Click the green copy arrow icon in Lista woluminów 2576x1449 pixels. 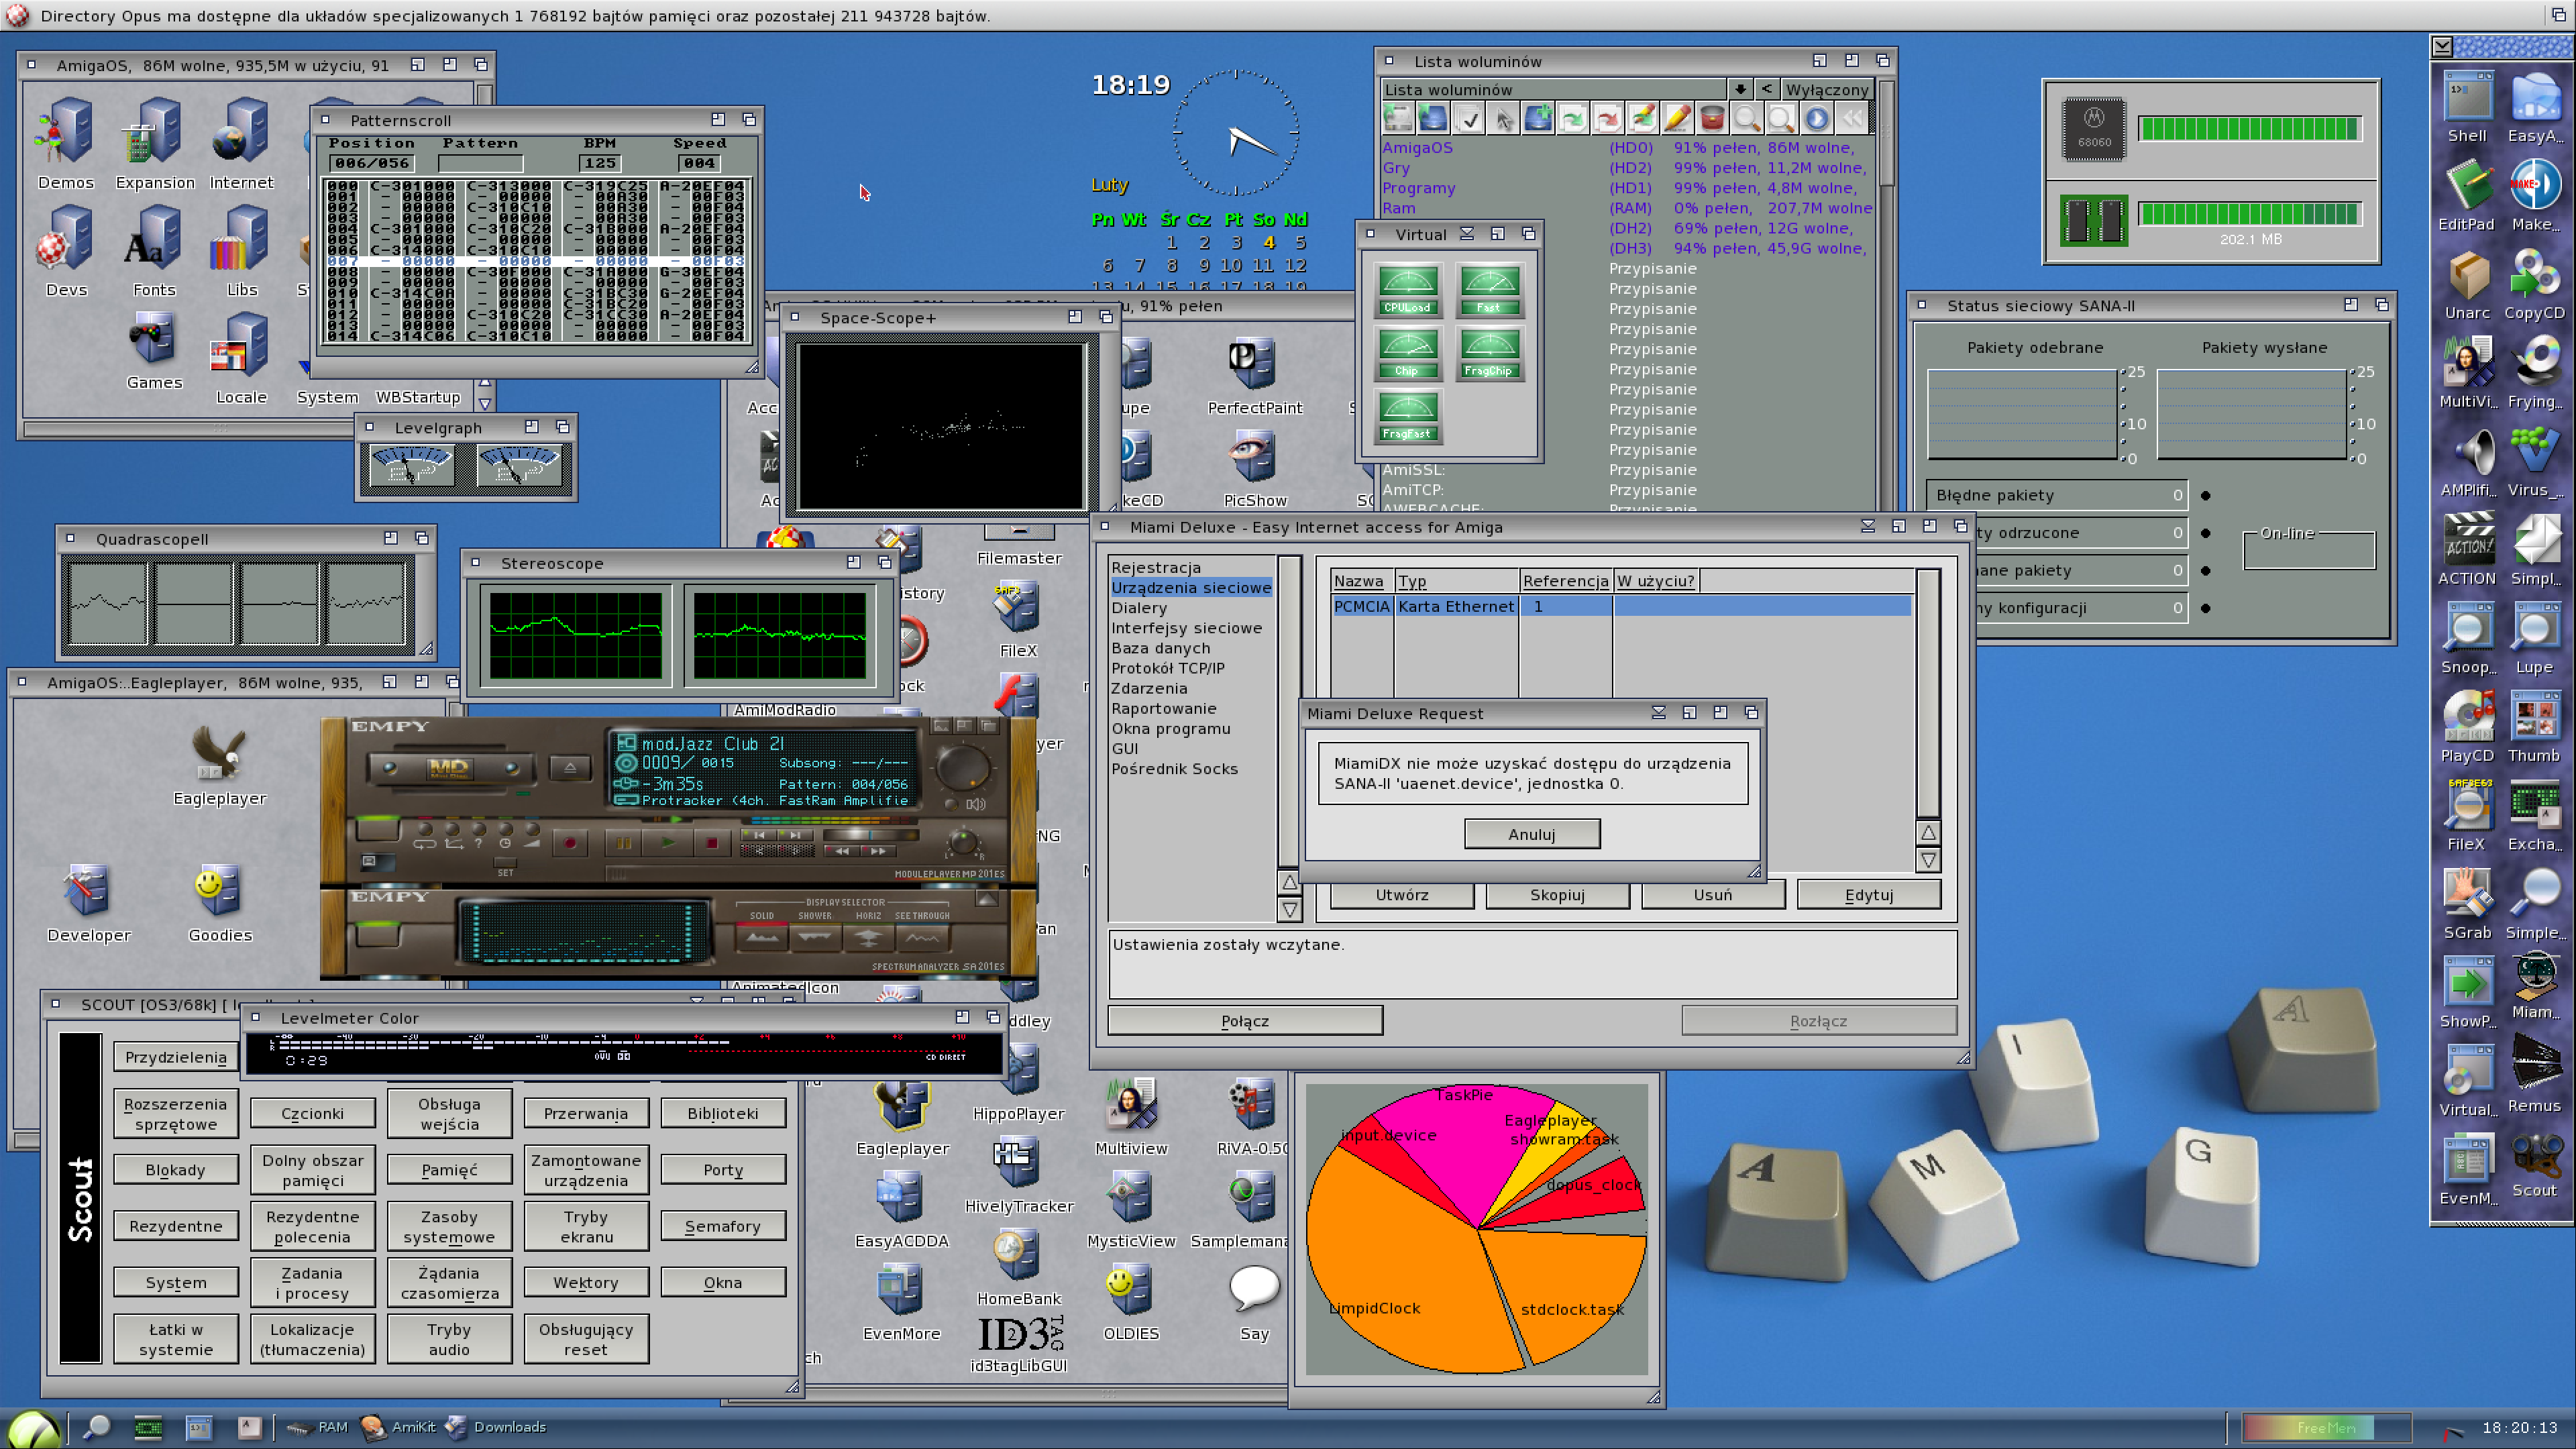click(1573, 119)
